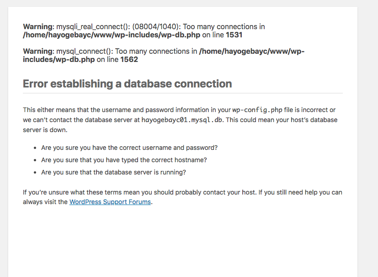Click the mysql_connect() function text

pyautogui.click(x=85, y=51)
